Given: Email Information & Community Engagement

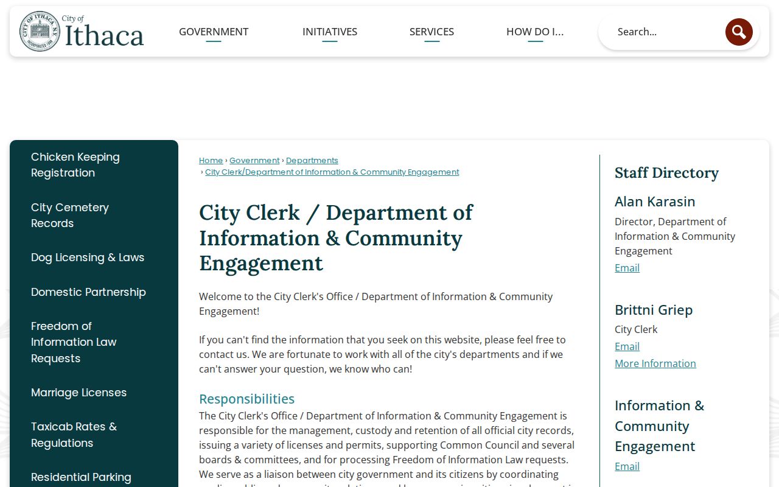Looking at the screenshot, I should click(627, 466).
